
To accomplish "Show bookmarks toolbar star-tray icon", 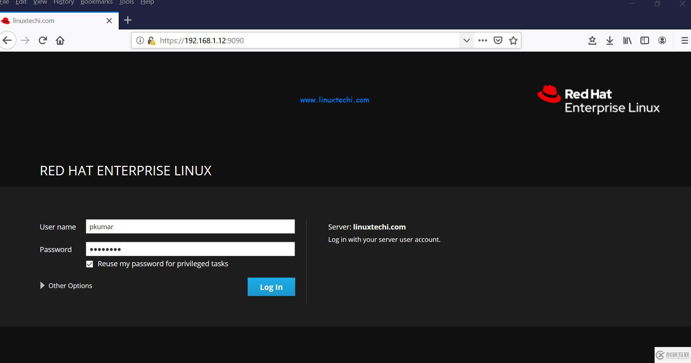I will (x=592, y=40).
